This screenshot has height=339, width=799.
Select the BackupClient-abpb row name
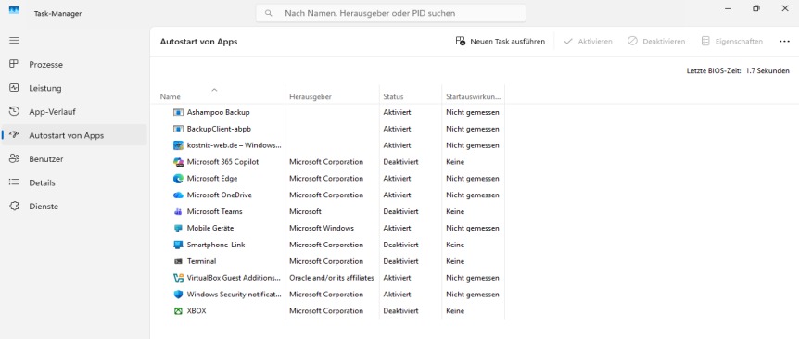219,129
